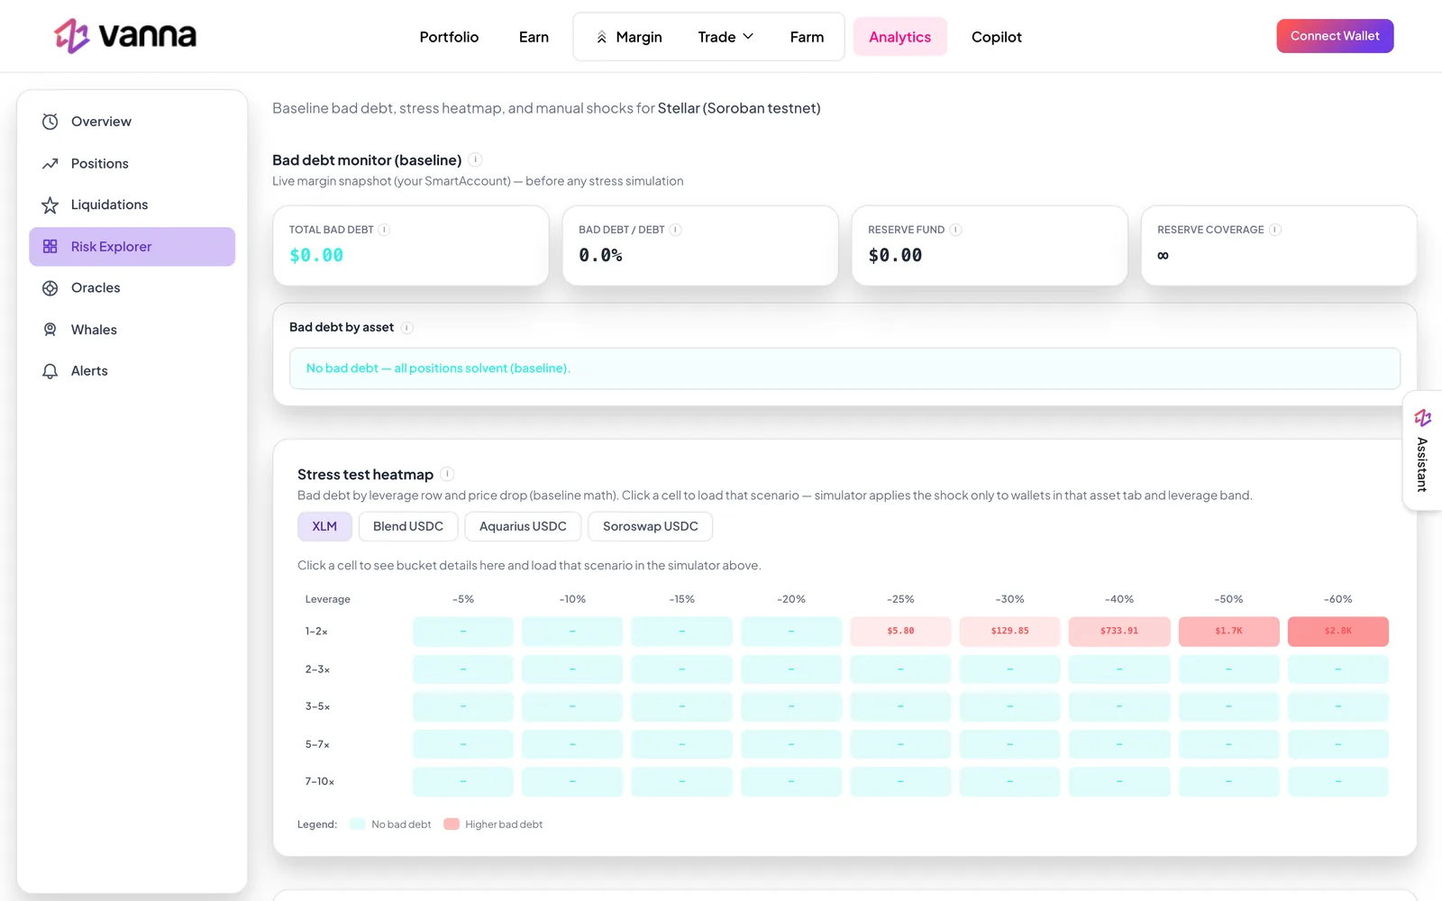Screen dimensions: 1442x901
Task: Open the Copilot page
Action: pos(996,37)
